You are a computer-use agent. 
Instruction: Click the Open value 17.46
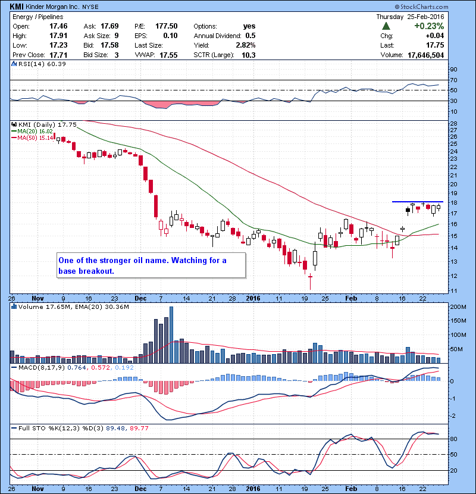tap(58, 26)
